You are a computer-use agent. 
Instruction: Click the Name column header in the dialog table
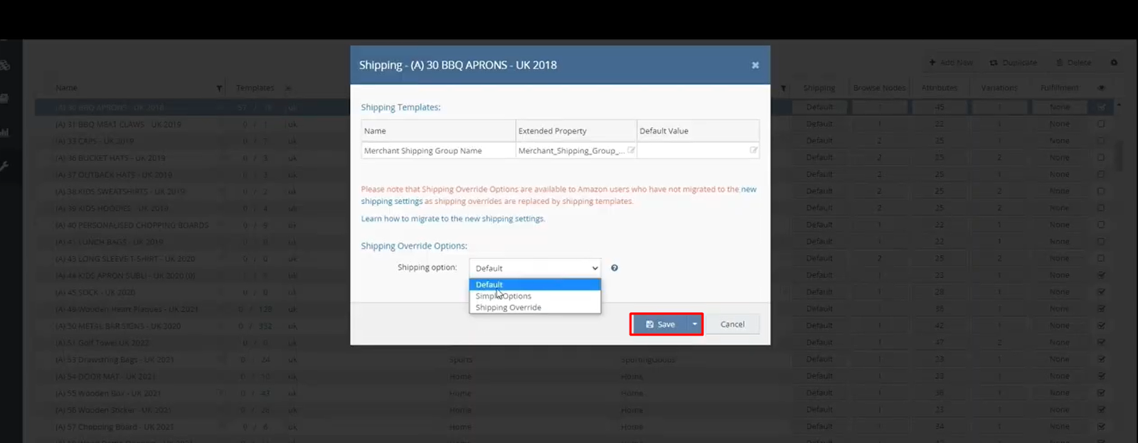pos(438,131)
